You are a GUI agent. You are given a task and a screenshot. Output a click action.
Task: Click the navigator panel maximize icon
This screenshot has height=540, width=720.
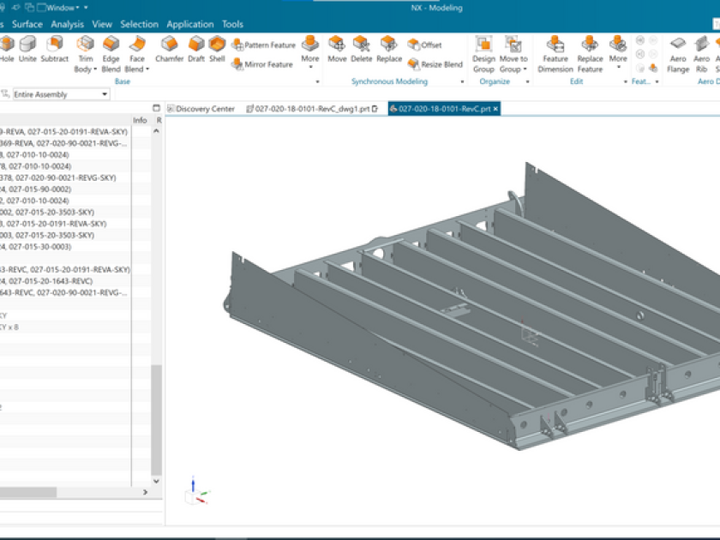156,108
